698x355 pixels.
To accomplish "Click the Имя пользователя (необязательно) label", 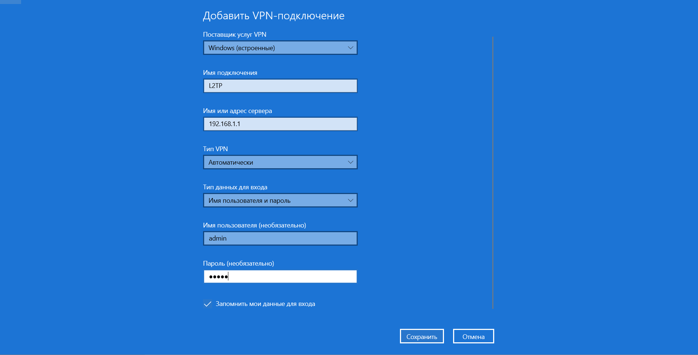I will 254,225.
